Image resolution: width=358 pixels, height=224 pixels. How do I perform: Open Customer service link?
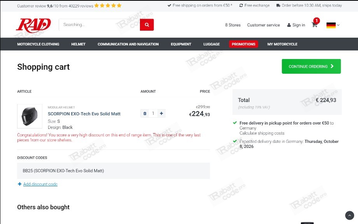(x=264, y=25)
